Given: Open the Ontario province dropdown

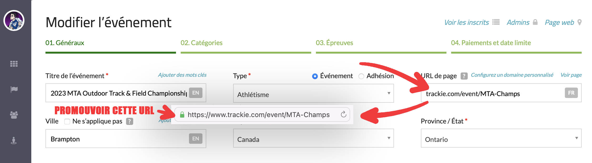Looking at the screenshot, I should pyautogui.click(x=501, y=138).
